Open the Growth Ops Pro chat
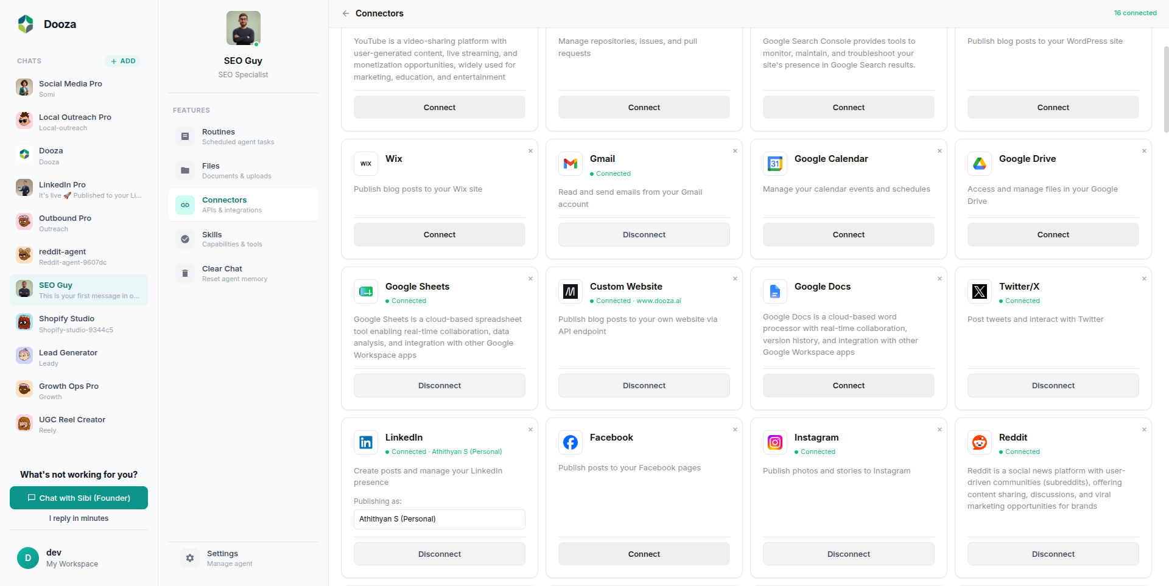1169x586 pixels. pyautogui.click(x=79, y=391)
